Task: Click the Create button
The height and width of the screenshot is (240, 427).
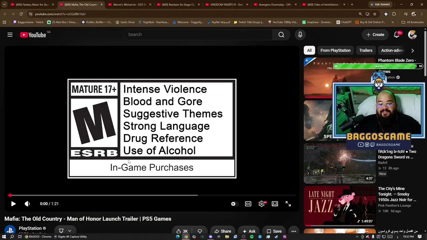Action: click(375, 35)
